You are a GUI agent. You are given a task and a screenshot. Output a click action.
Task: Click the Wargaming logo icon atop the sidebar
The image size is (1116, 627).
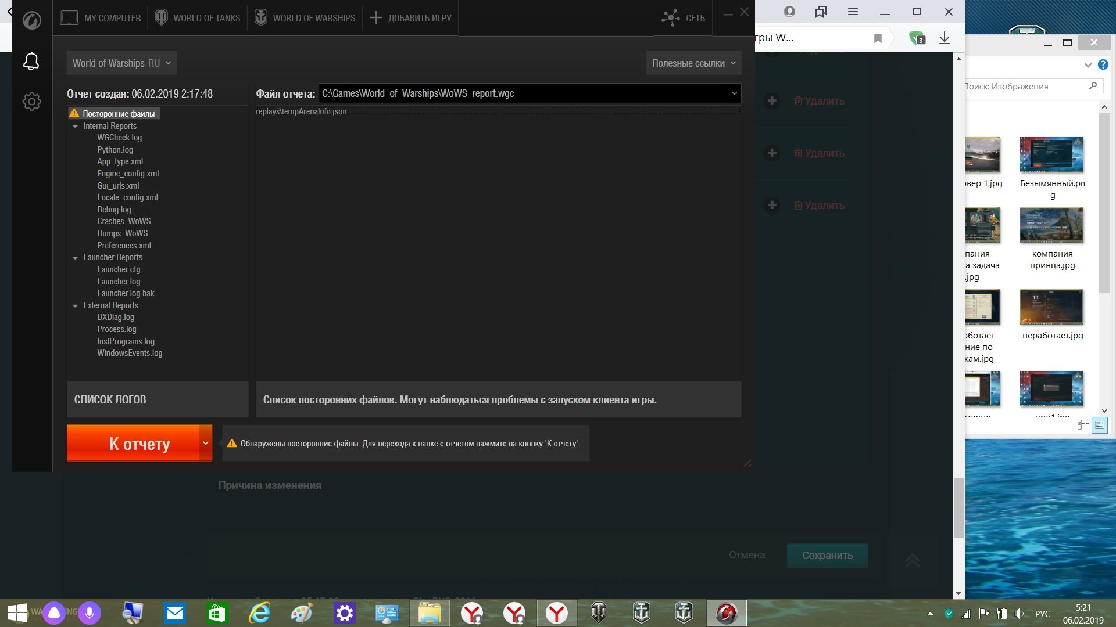point(31,20)
